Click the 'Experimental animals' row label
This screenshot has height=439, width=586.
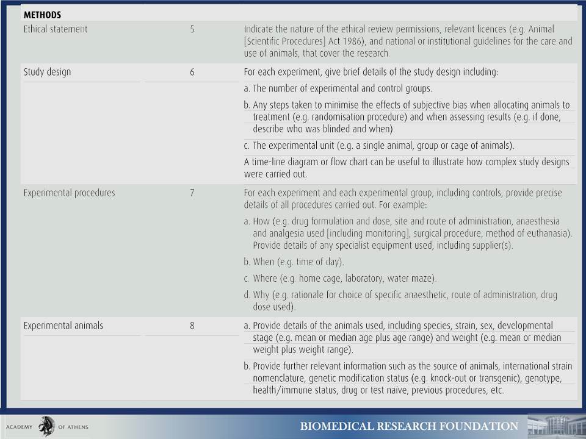[63, 326]
